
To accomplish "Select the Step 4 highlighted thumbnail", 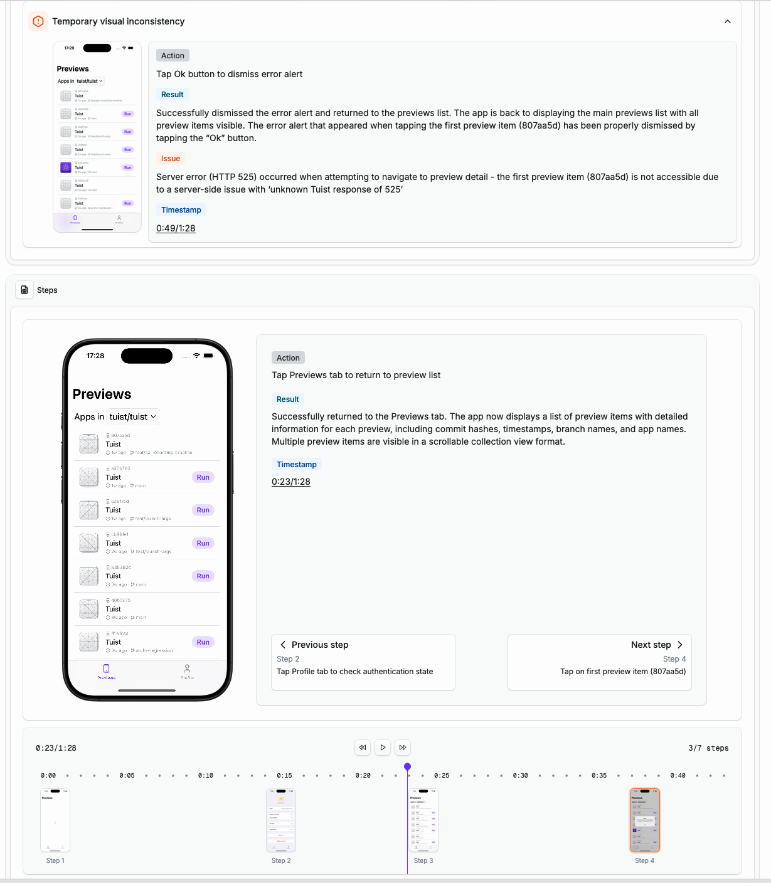I will [x=644, y=820].
